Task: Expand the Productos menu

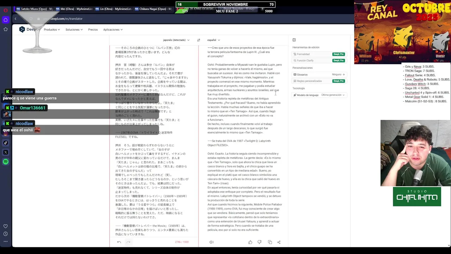Action: [x=52, y=30]
